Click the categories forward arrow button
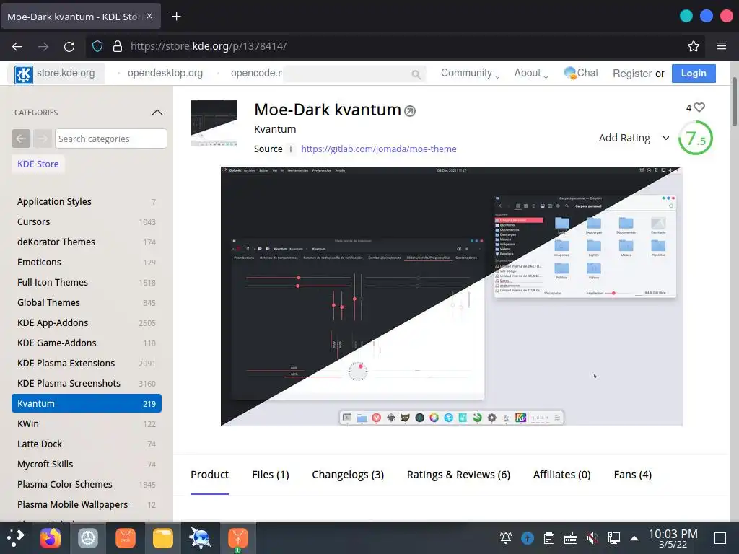 [x=43, y=138]
